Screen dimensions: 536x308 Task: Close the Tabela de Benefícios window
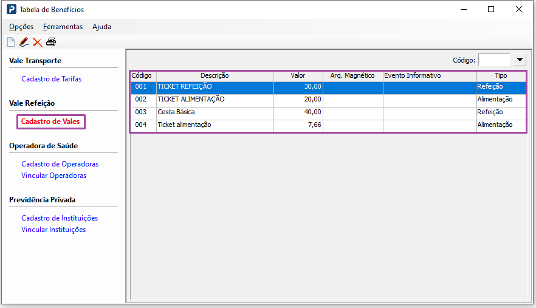(518, 9)
